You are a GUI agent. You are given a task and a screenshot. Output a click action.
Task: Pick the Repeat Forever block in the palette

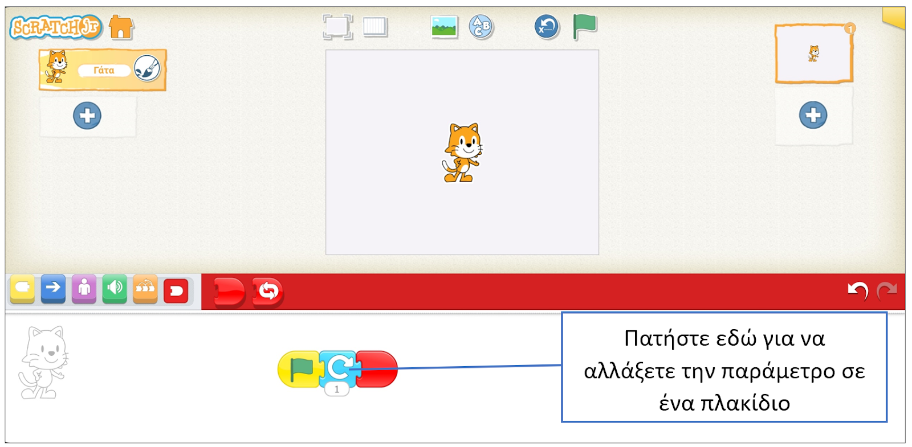click(x=268, y=292)
